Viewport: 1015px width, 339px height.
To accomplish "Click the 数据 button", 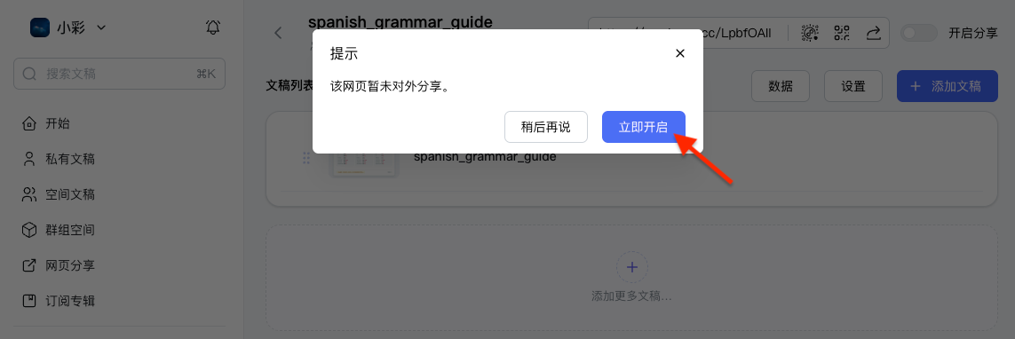I will pyautogui.click(x=781, y=86).
